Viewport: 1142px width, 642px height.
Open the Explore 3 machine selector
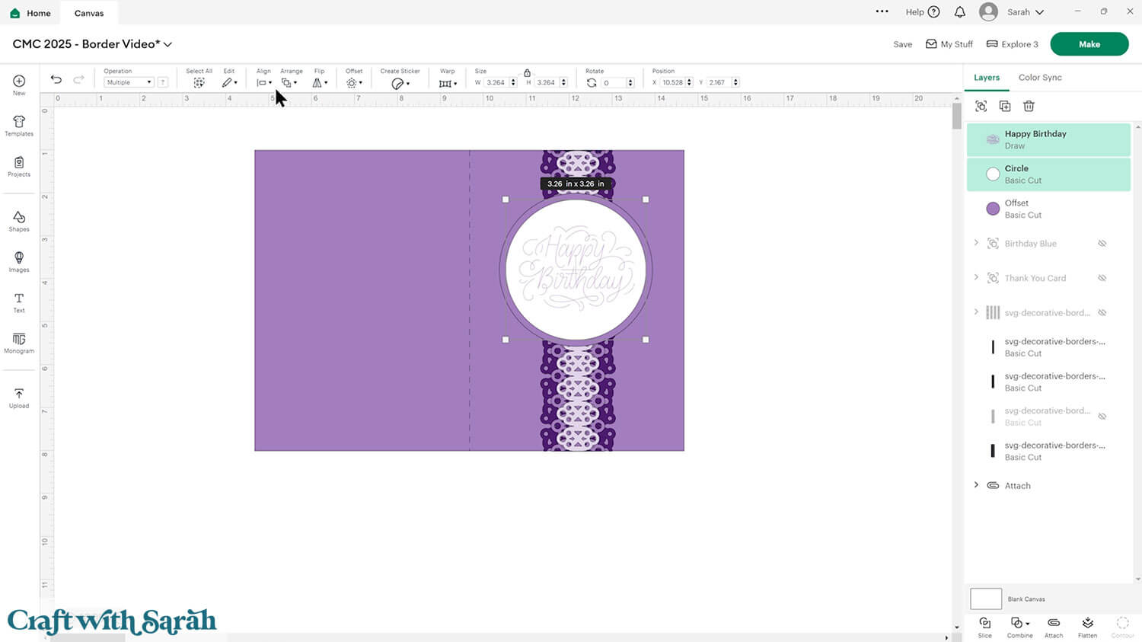[1013, 44]
